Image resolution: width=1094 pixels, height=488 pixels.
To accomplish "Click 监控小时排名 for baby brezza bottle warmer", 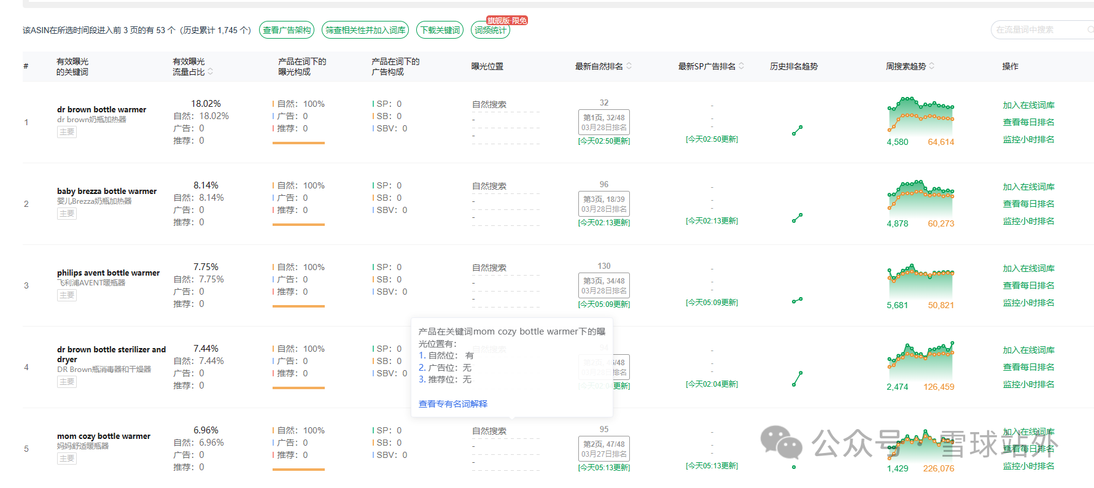I will pos(1028,222).
